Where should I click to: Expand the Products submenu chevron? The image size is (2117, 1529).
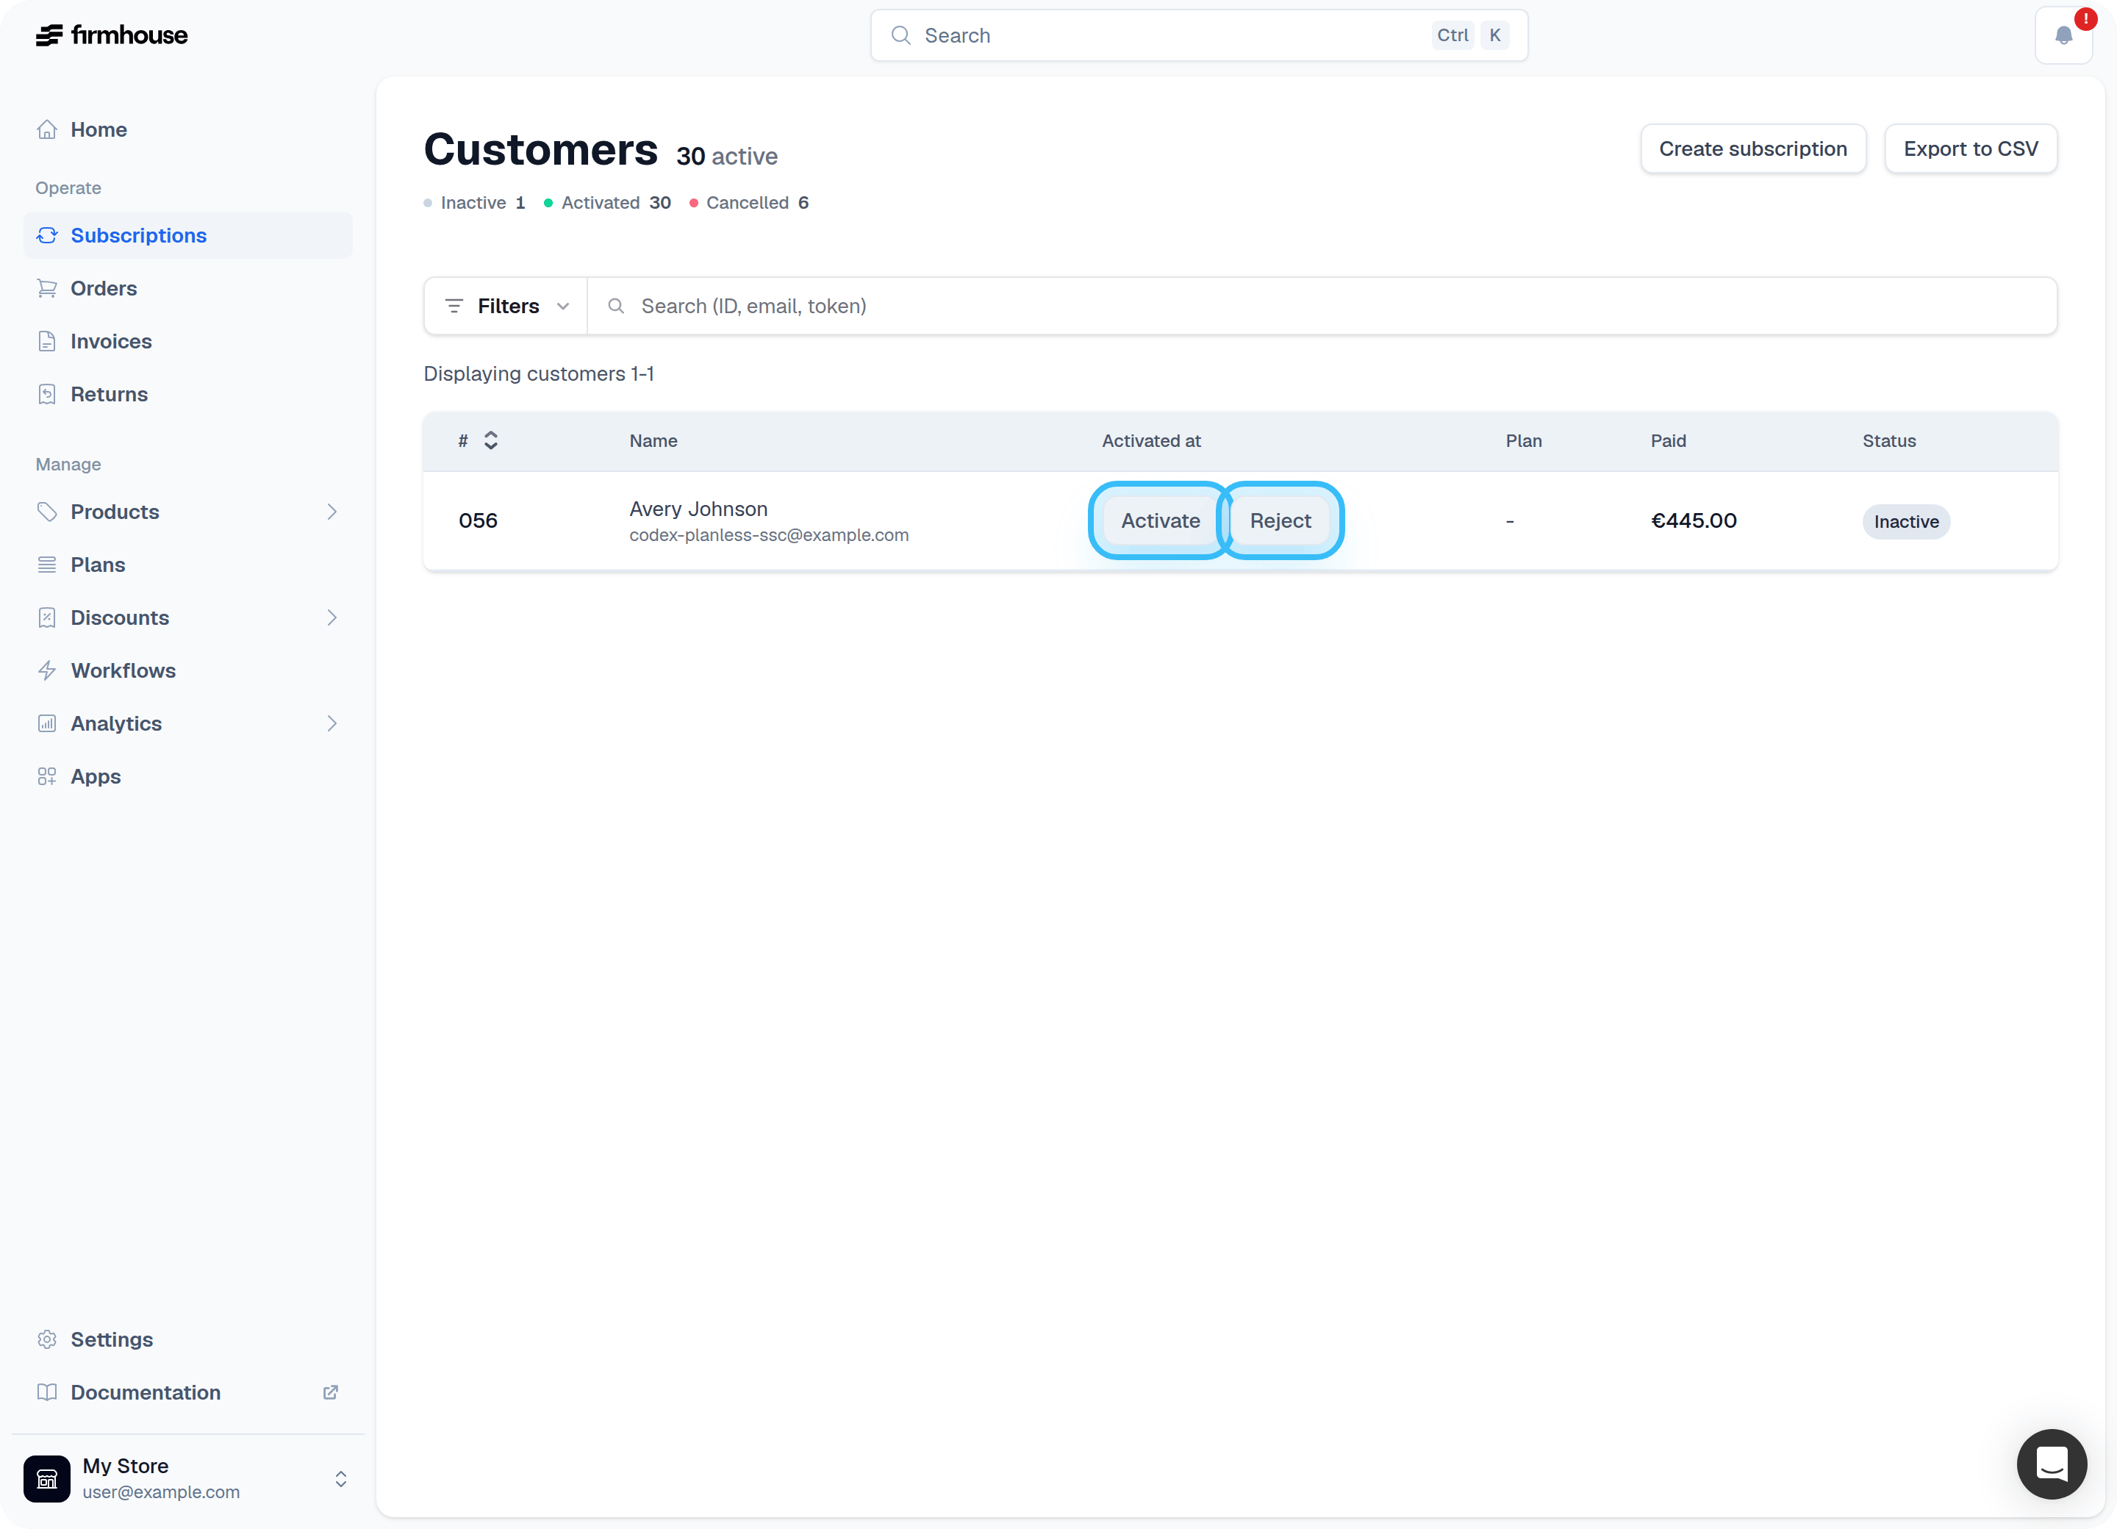(x=332, y=512)
